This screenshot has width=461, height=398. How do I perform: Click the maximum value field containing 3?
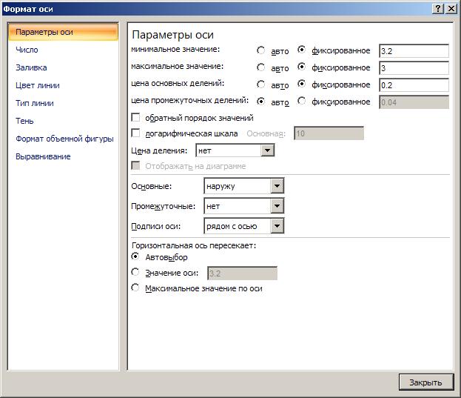click(x=414, y=68)
